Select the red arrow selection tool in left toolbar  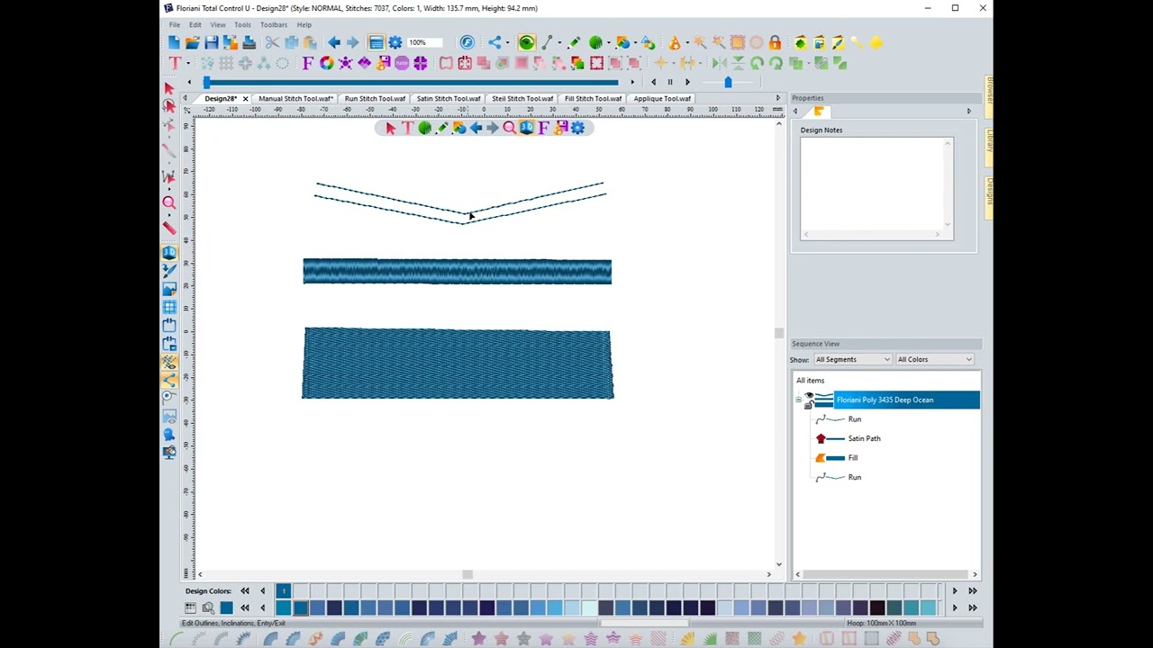click(169, 88)
